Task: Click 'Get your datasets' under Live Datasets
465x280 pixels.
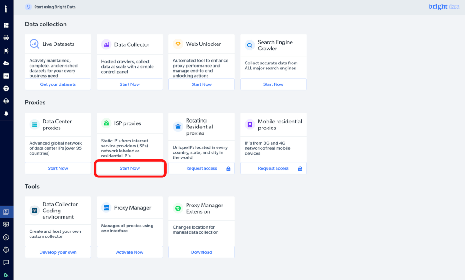Action: click(x=58, y=84)
